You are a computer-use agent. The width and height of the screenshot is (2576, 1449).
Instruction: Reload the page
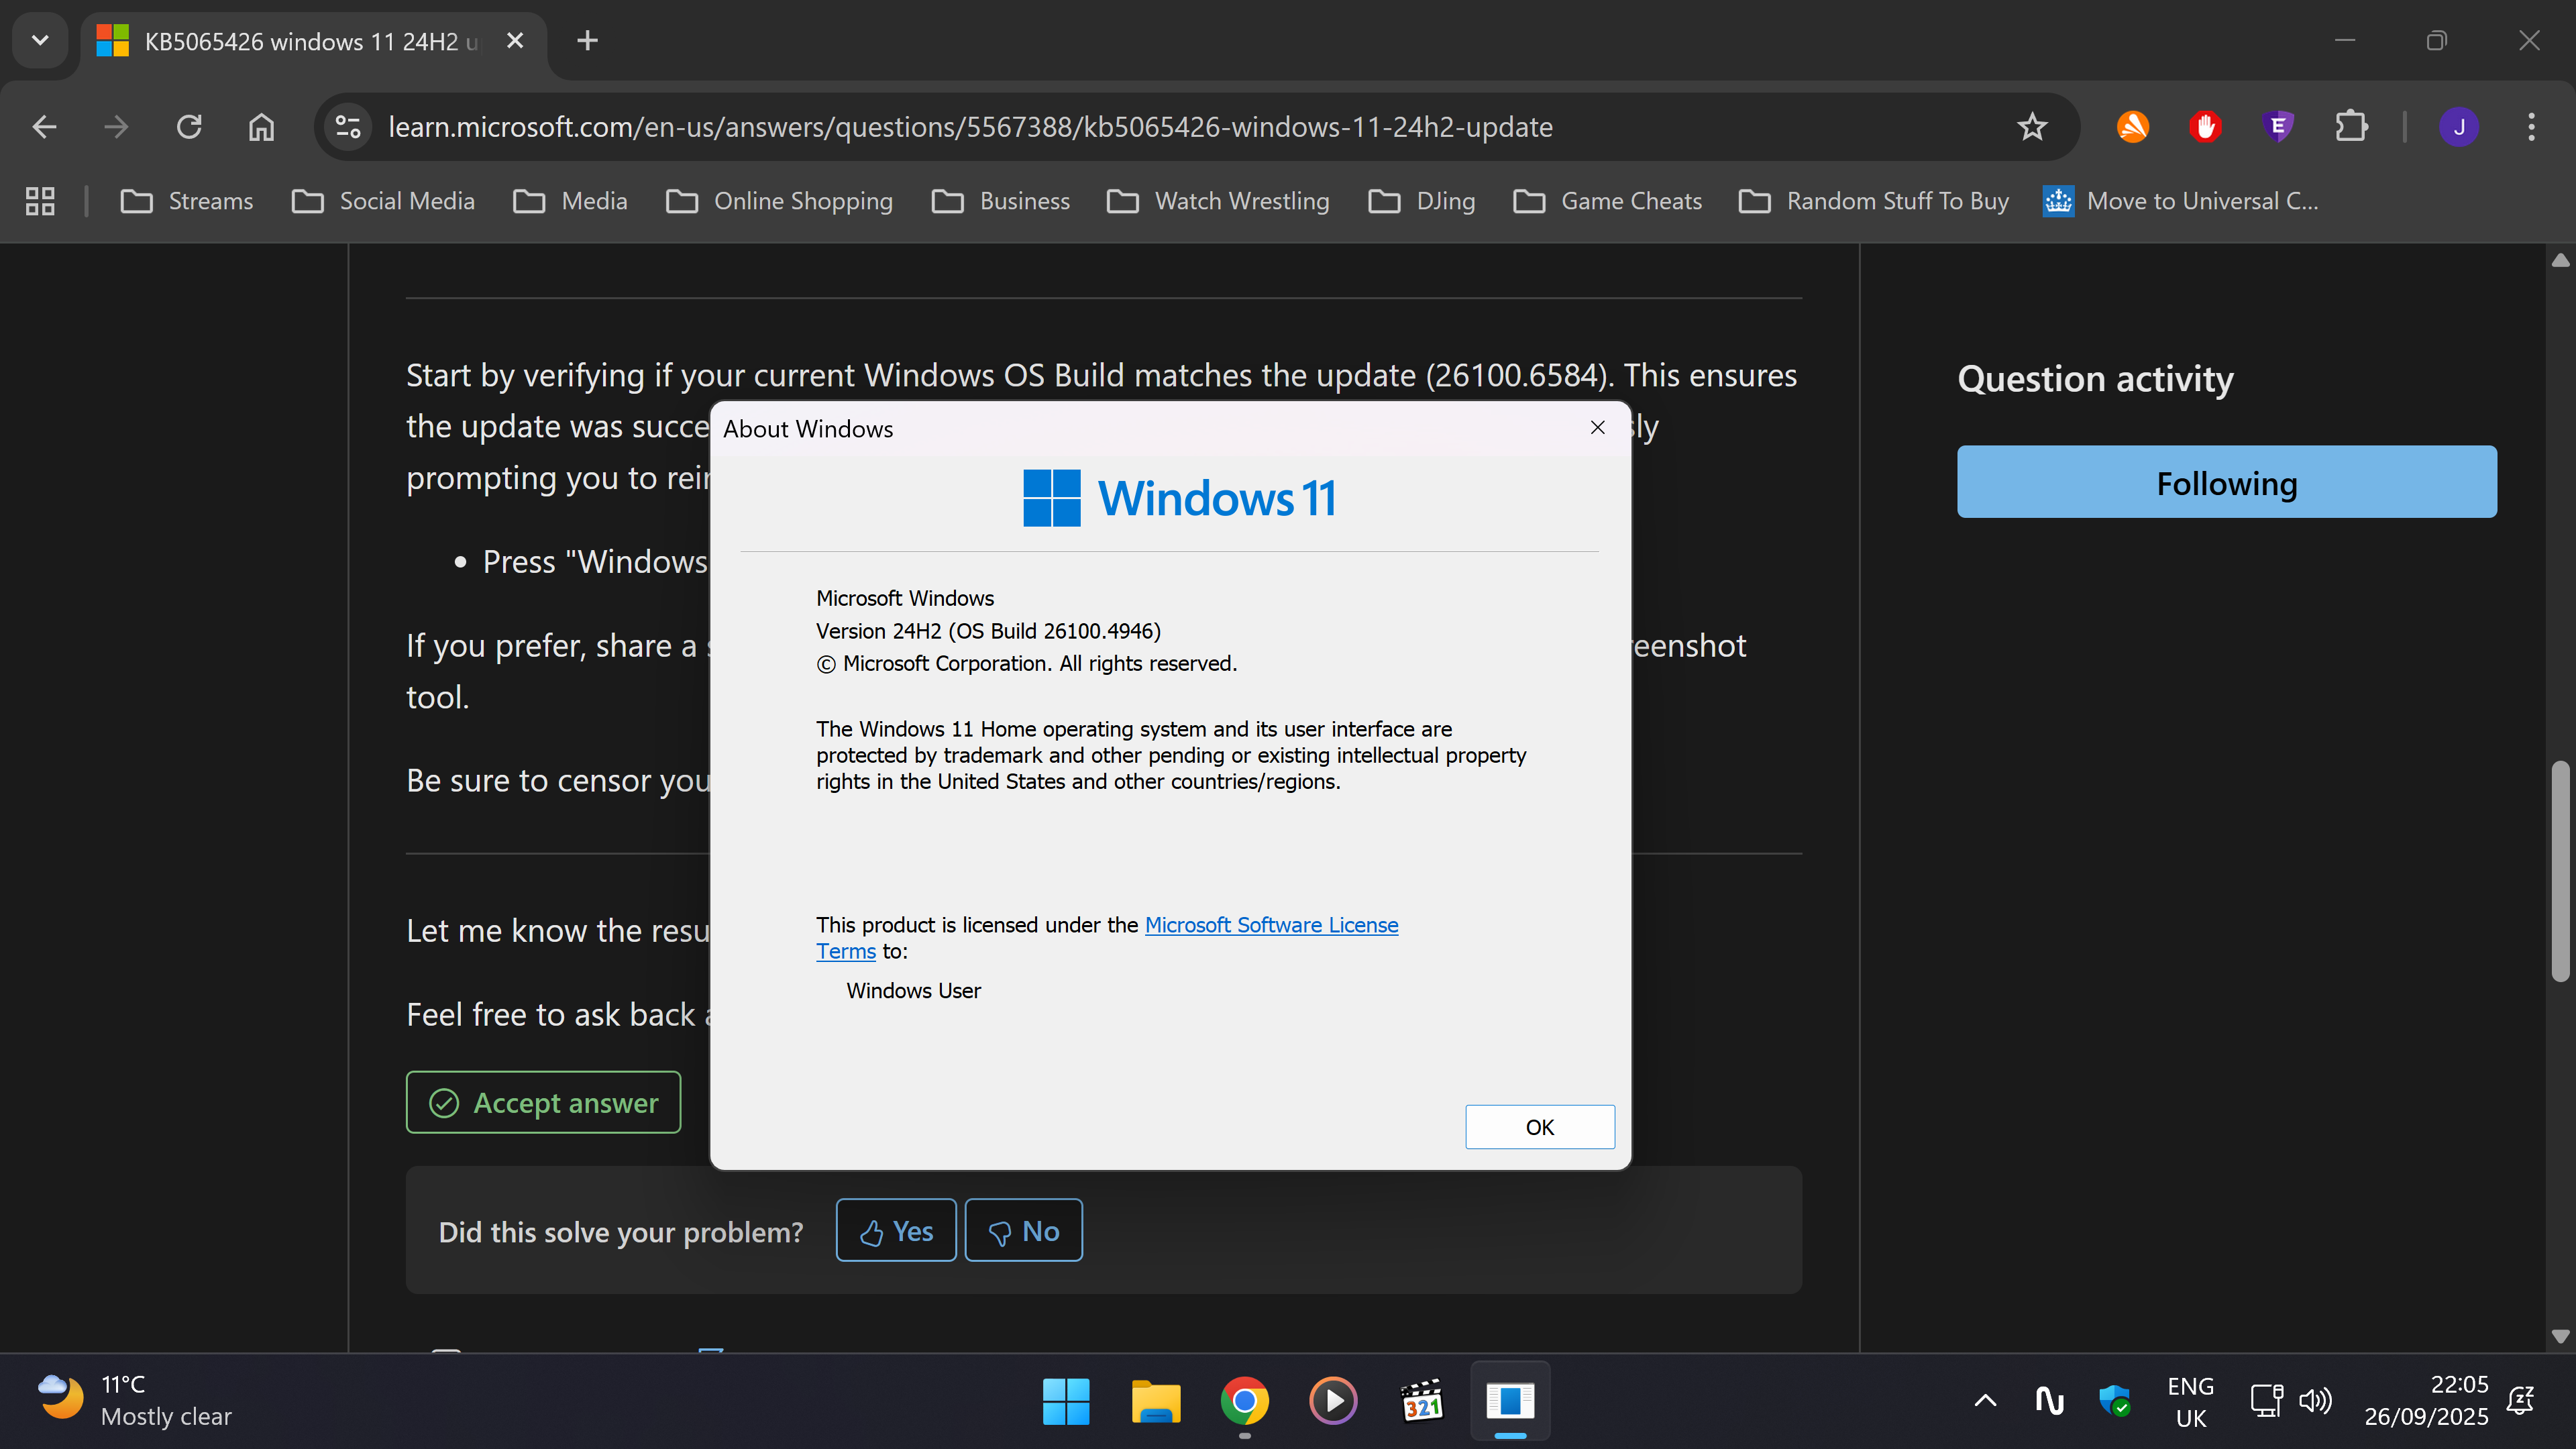[x=189, y=127]
